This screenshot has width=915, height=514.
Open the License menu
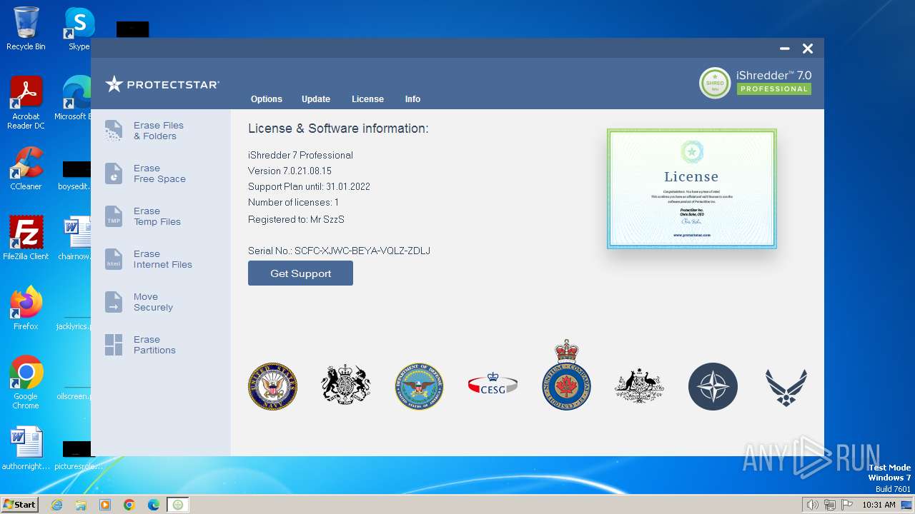[x=367, y=99]
